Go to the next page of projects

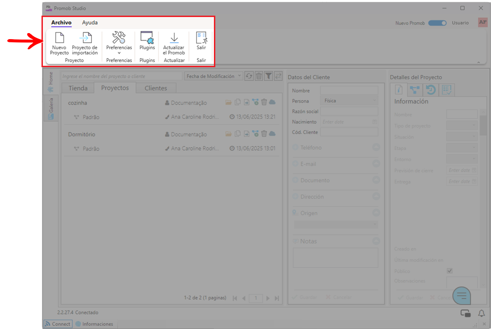[x=268, y=298]
